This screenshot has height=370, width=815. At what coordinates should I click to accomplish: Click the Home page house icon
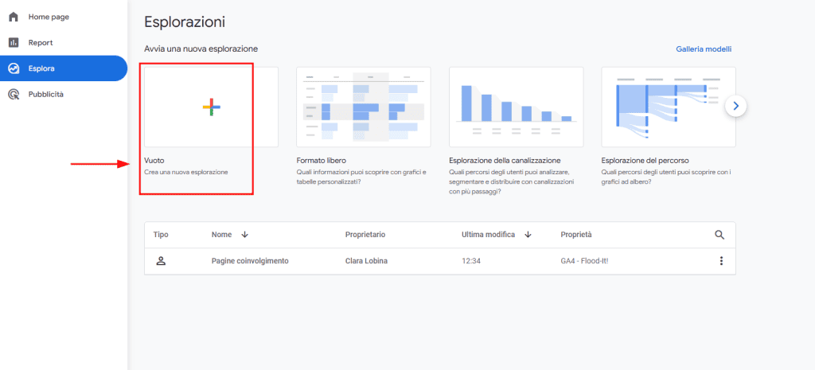(x=14, y=17)
